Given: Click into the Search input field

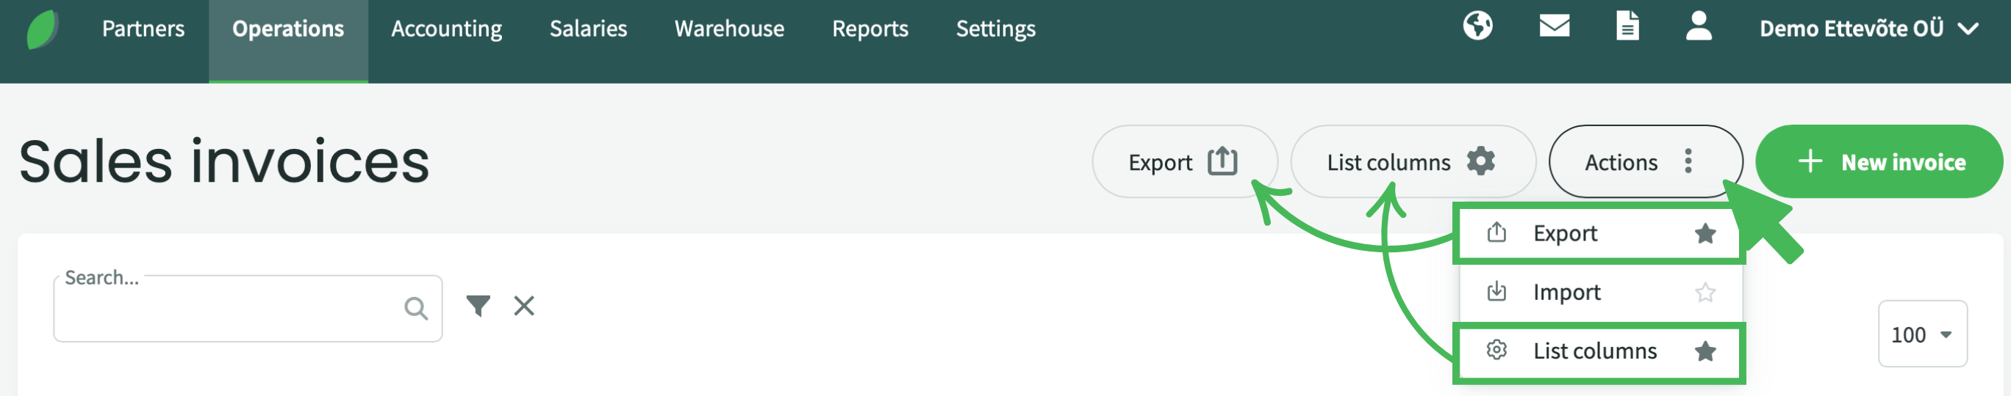Looking at the screenshot, I should coord(226,309).
